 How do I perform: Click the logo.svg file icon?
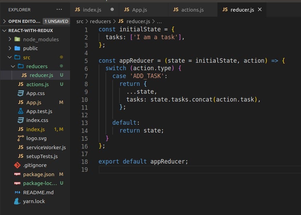[20, 138]
